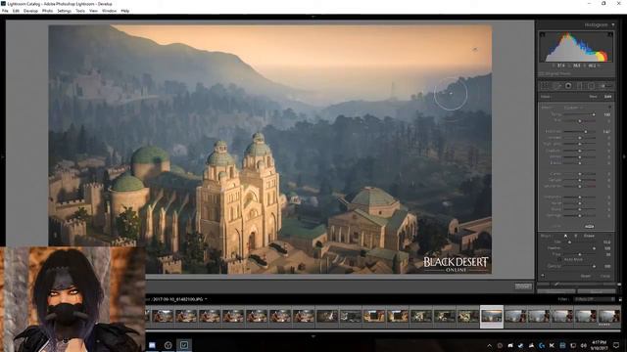This screenshot has height=352, width=627.
Task: Open the Windows notification center
Action: coord(616,345)
